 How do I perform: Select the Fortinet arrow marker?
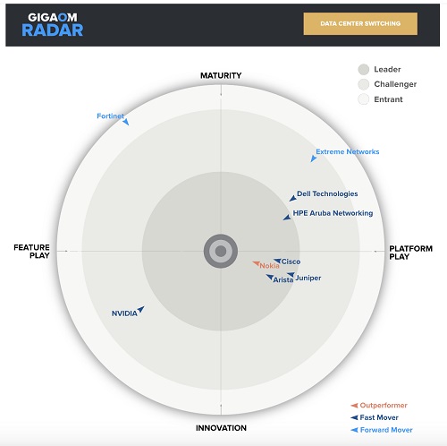point(126,122)
